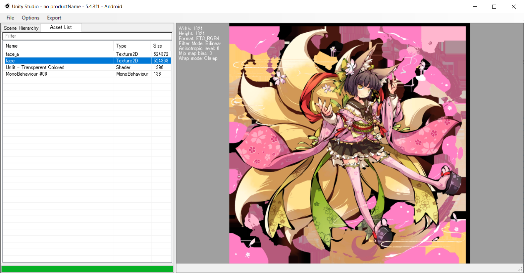Sort assets by Type column header
This screenshot has width=524, height=273.
coord(132,46)
